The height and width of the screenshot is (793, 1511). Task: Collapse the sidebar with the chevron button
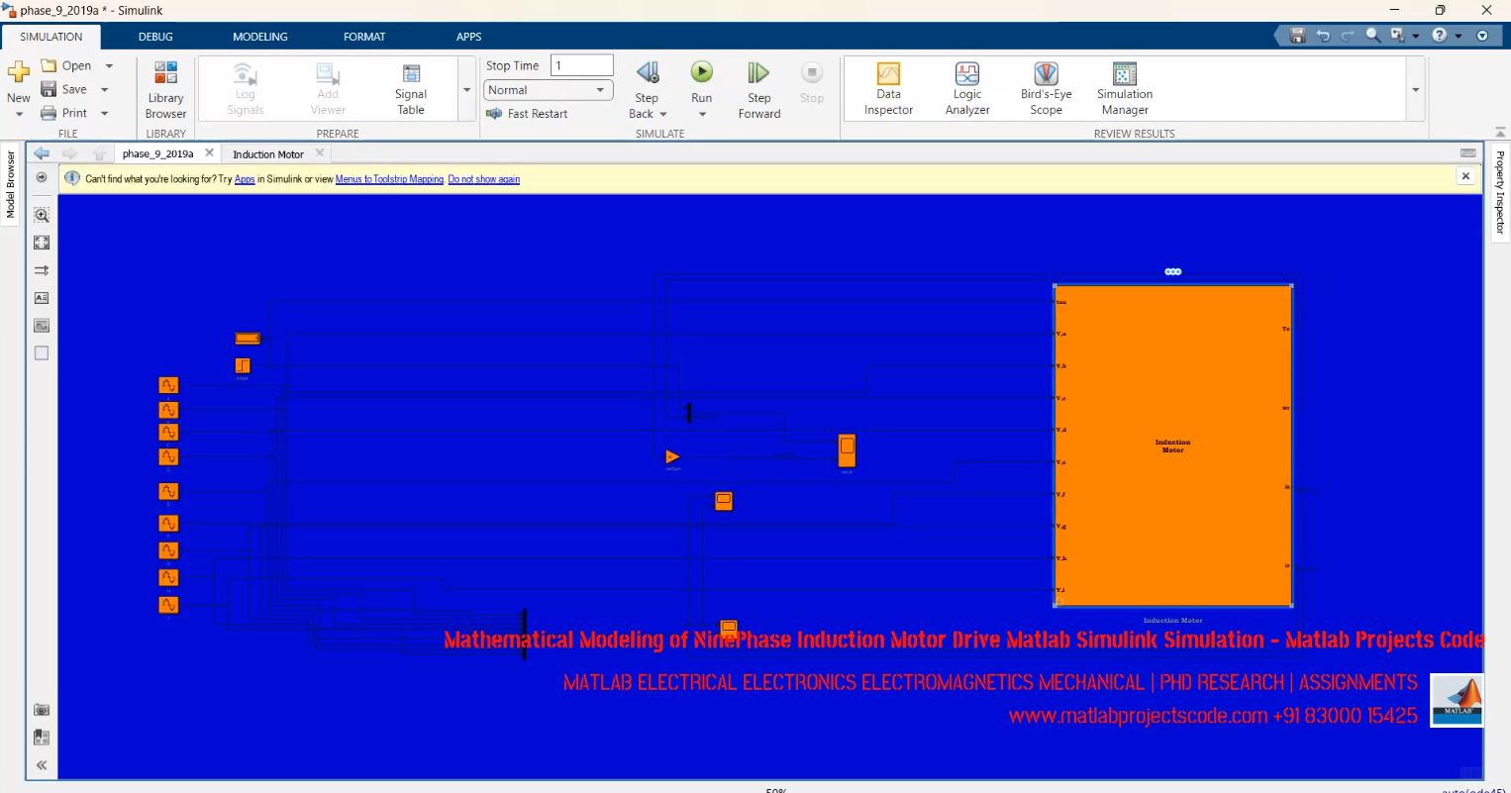(41, 764)
